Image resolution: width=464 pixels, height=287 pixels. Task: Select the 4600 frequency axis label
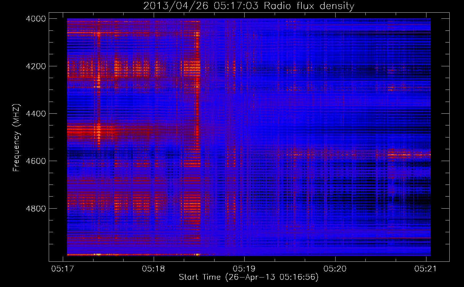(36, 161)
